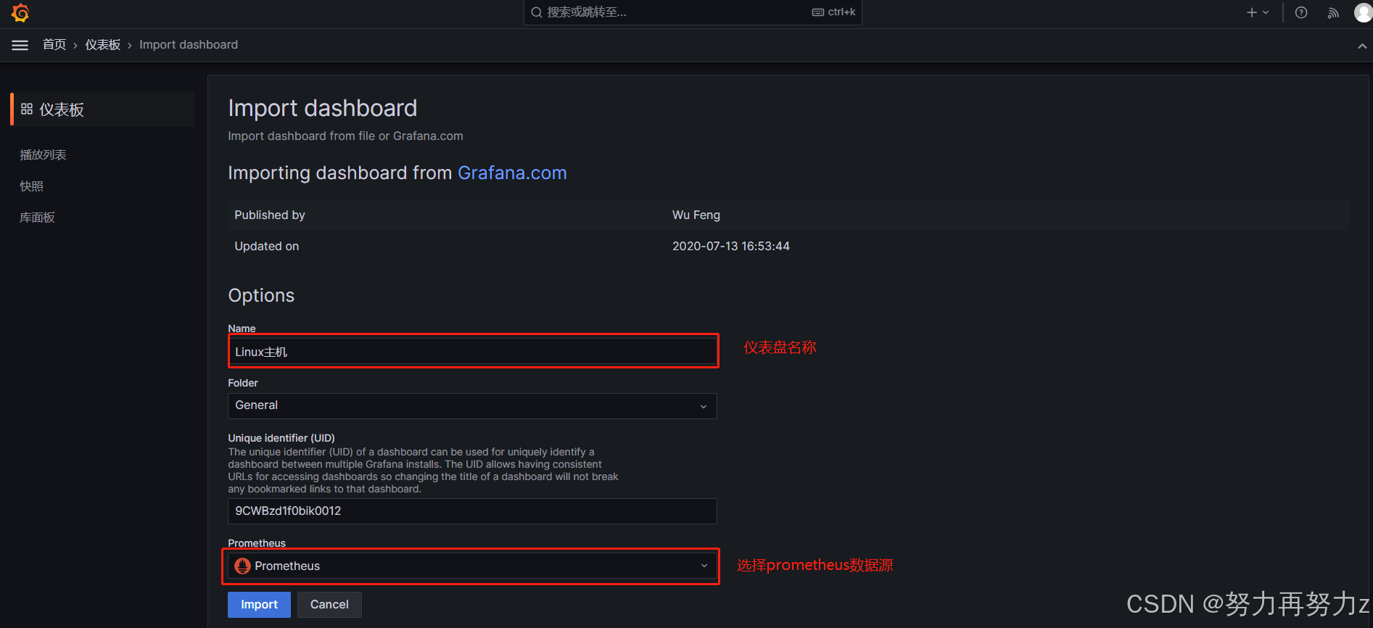The height and width of the screenshot is (628, 1373).
Task: Click the Cancel button
Action: pos(329,605)
